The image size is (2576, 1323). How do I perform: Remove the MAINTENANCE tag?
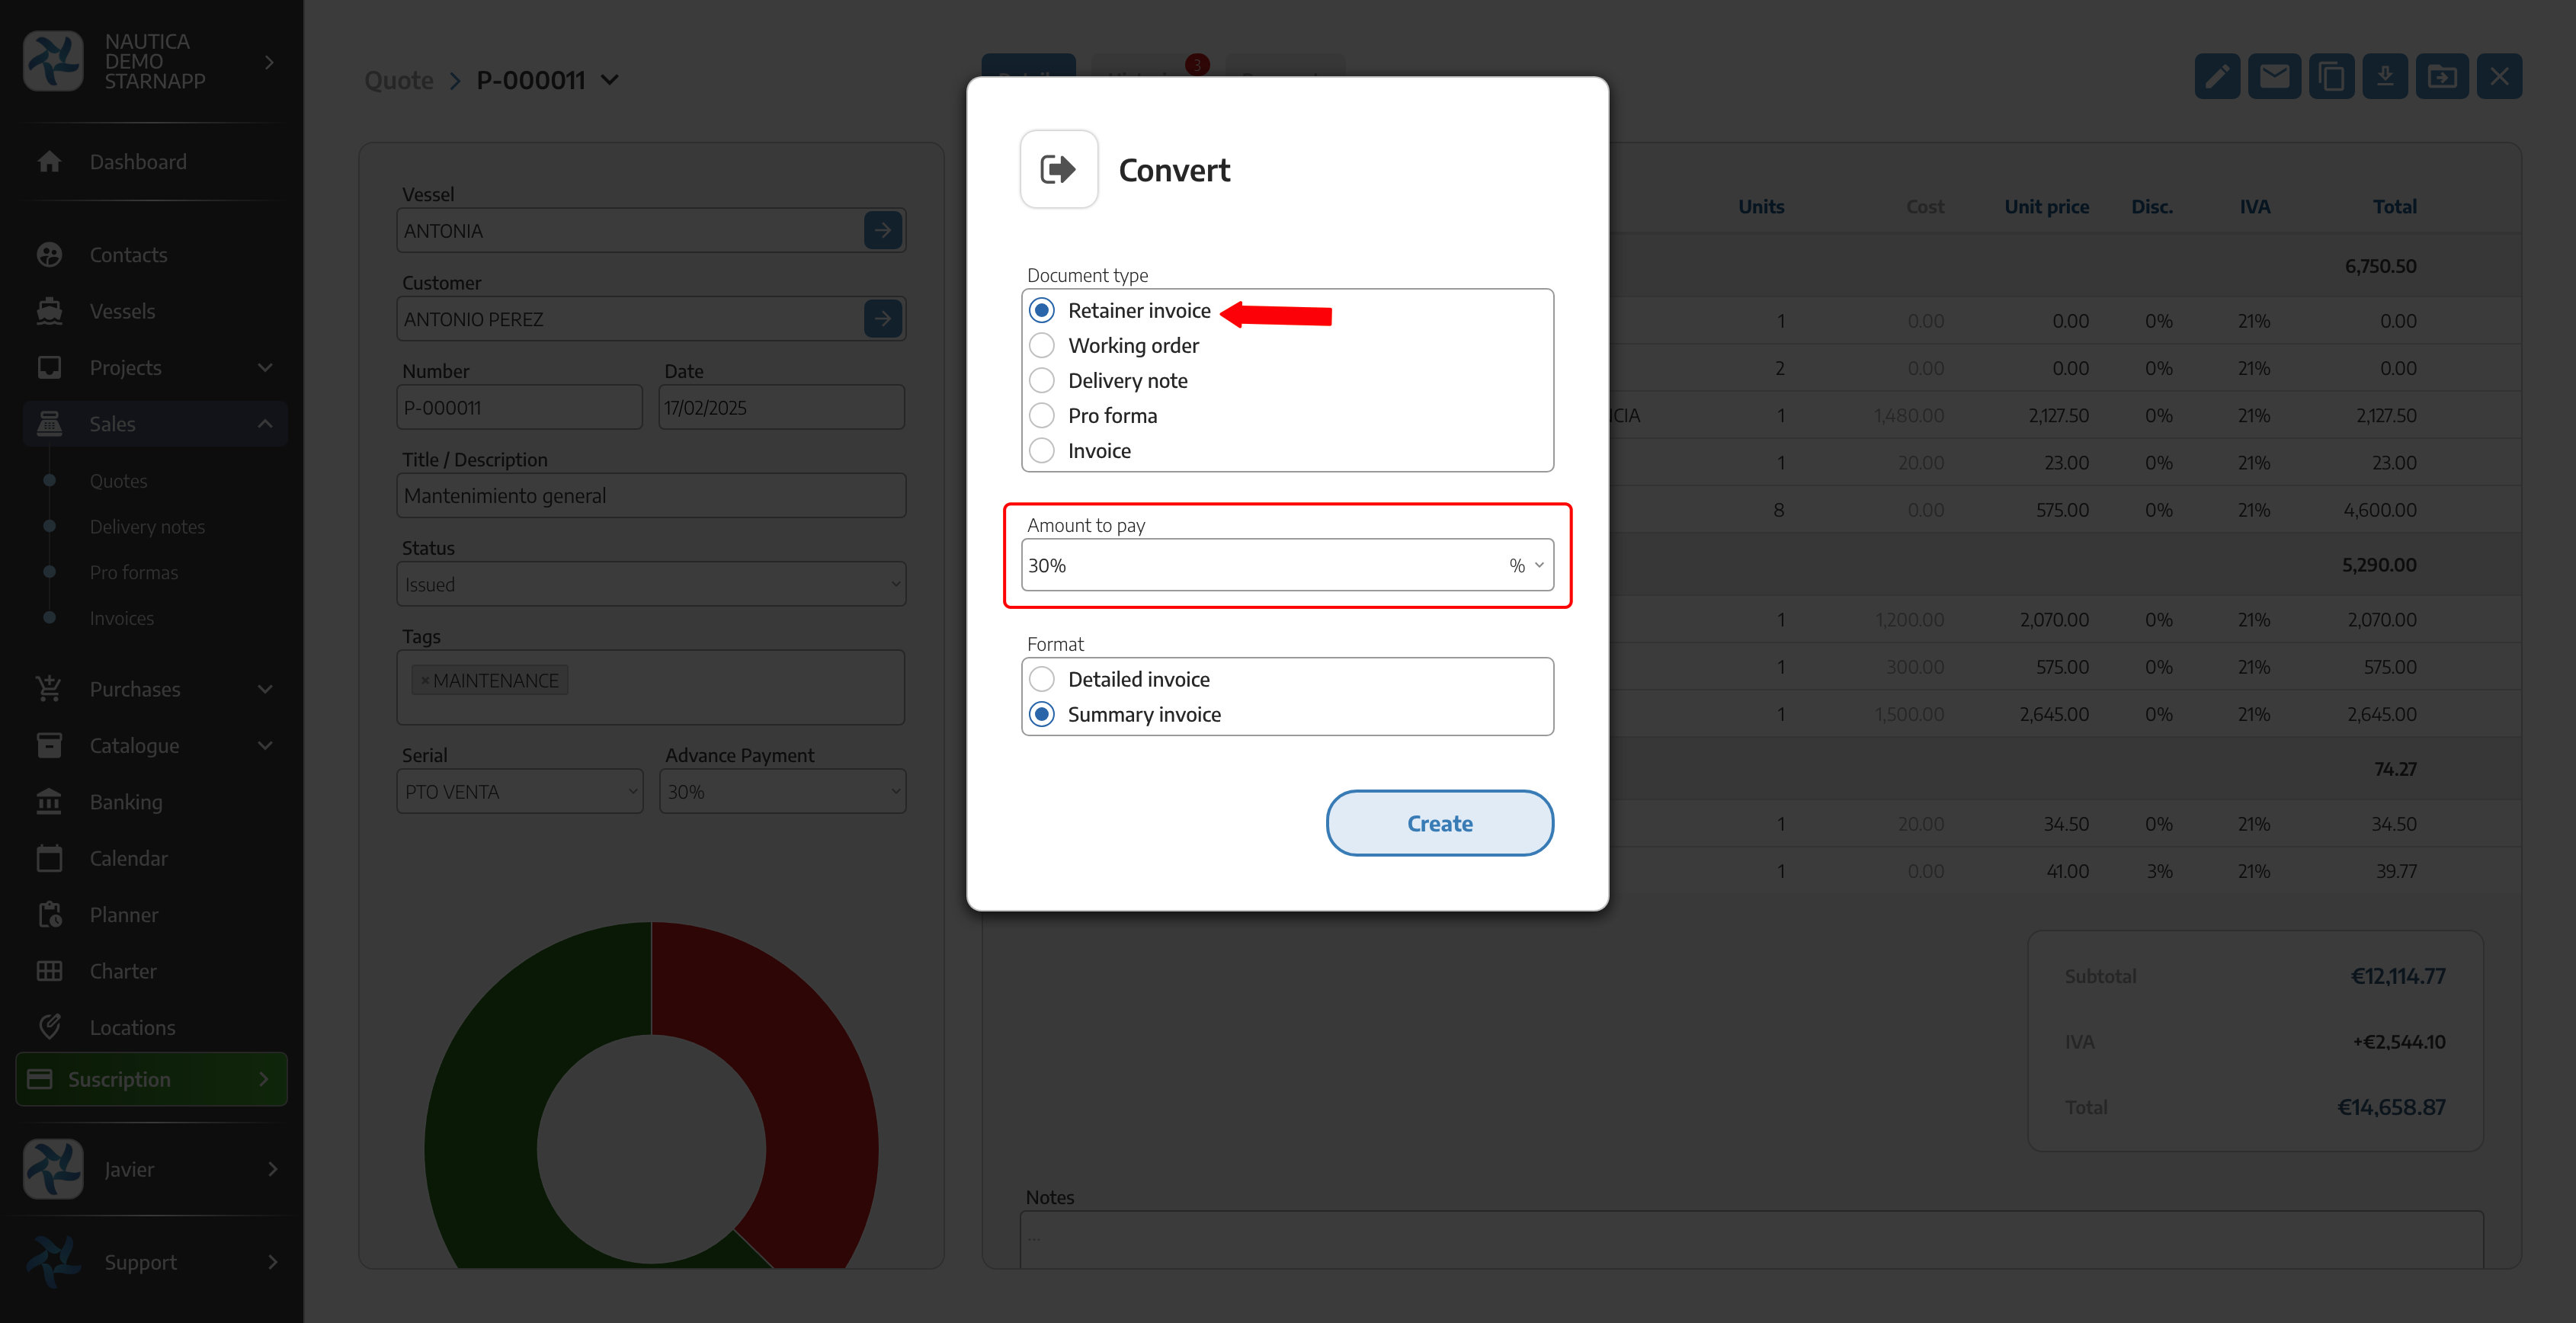coord(425,681)
